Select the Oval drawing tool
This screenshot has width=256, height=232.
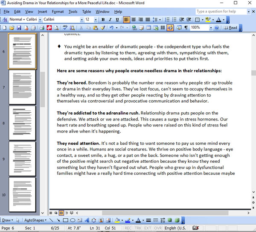pyautogui.click(x=73, y=220)
